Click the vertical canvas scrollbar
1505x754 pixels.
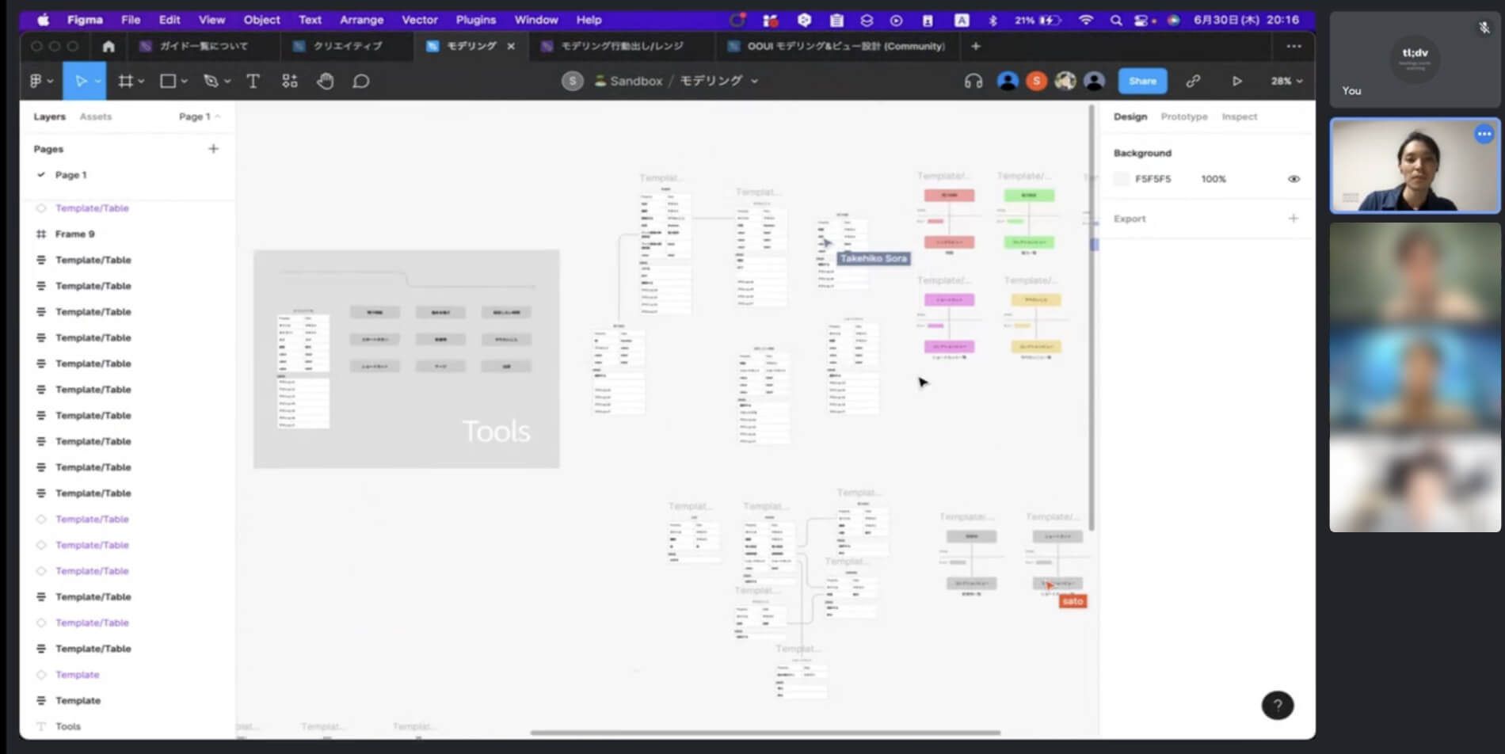(x=1092, y=317)
